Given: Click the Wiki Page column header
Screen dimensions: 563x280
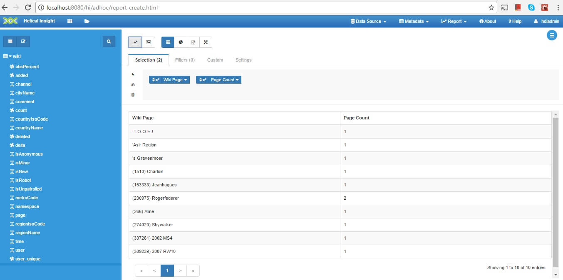Looking at the screenshot, I should point(234,118).
